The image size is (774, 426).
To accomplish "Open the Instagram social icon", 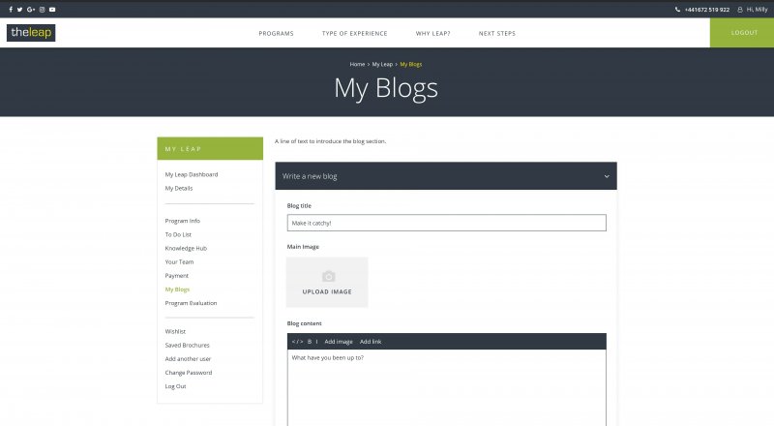I will click(x=42, y=9).
